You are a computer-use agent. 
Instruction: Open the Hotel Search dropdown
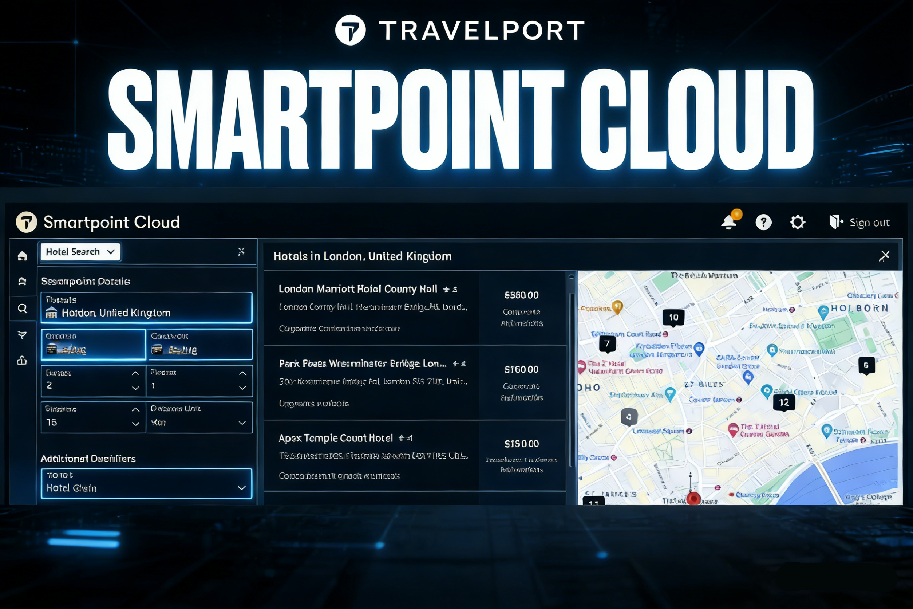pos(80,252)
